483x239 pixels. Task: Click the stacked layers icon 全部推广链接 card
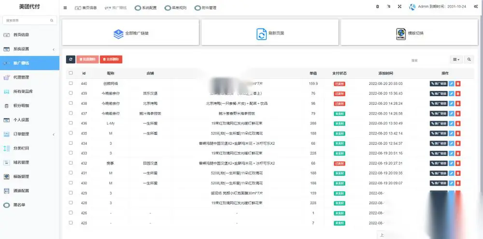click(x=118, y=34)
